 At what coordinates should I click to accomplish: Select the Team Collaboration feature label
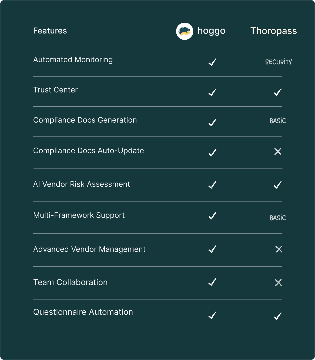[x=71, y=282]
